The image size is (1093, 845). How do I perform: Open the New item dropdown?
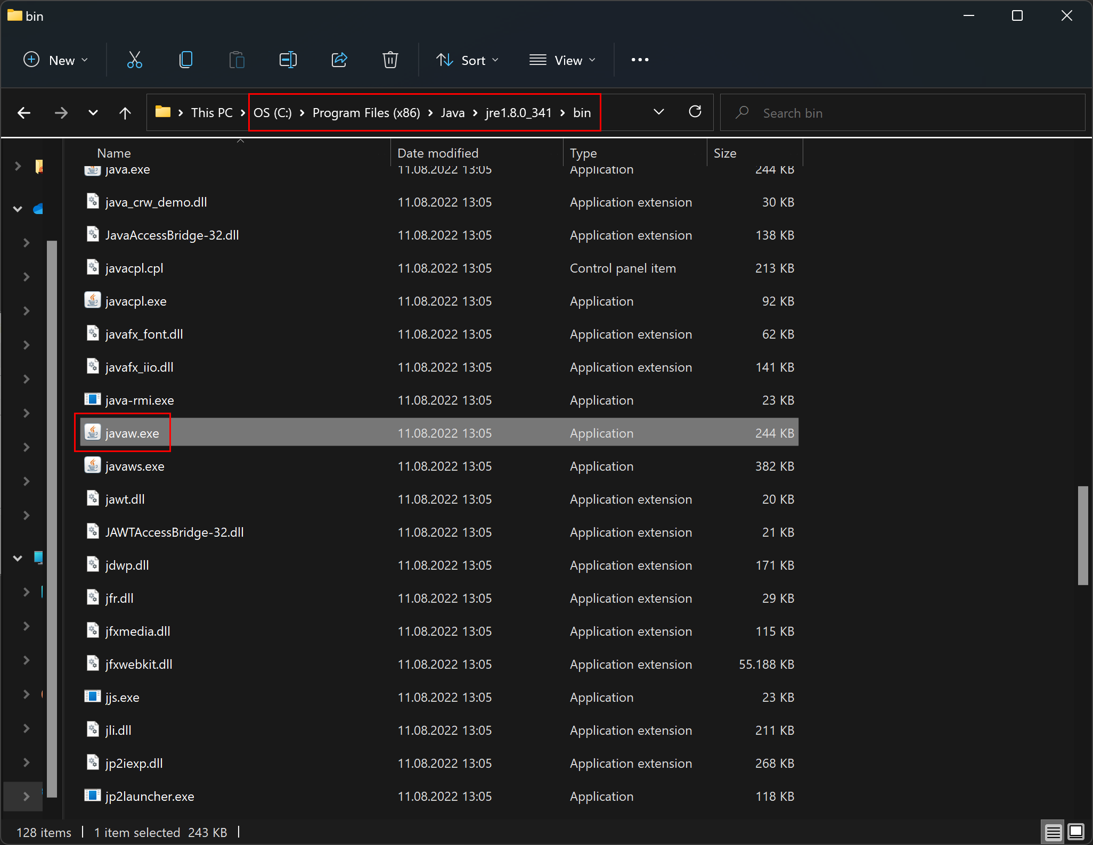click(55, 60)
